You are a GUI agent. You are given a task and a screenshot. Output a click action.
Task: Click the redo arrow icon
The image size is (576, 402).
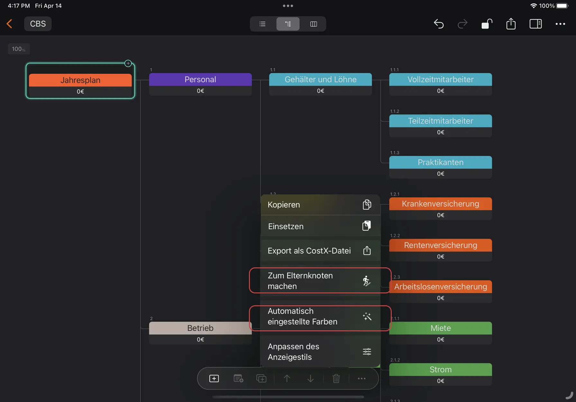[x=462, y=24]
